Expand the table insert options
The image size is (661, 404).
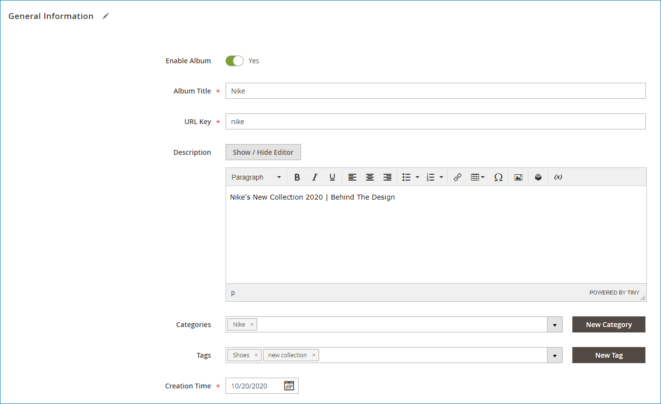pos(482,177)
